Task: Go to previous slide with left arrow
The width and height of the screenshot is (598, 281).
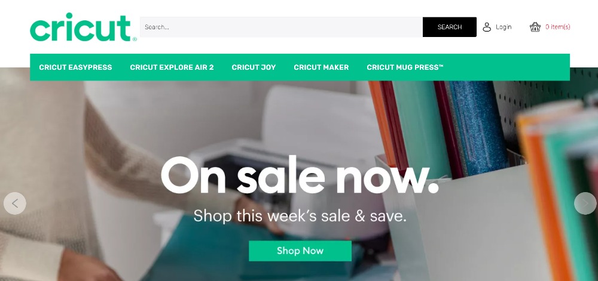Action: point(15,203)
